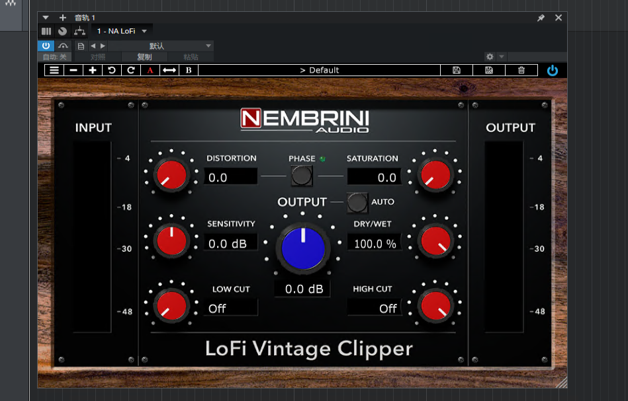Click the plus to add new insert
Viewport: 628px width, 401px height.
tap(62, 18)
